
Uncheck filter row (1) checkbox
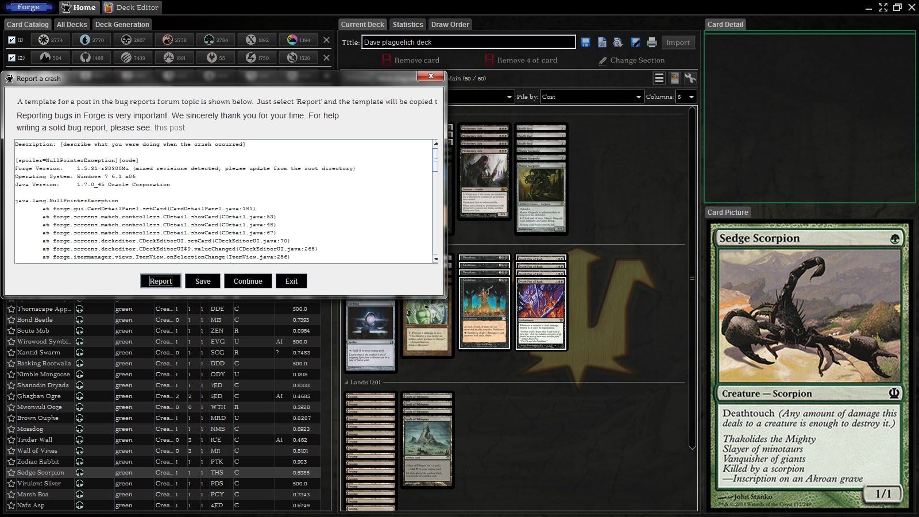11,40
